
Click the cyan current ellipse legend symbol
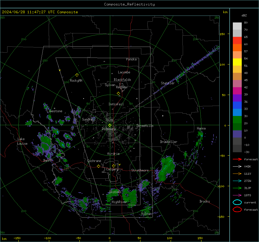click(237, 202)
